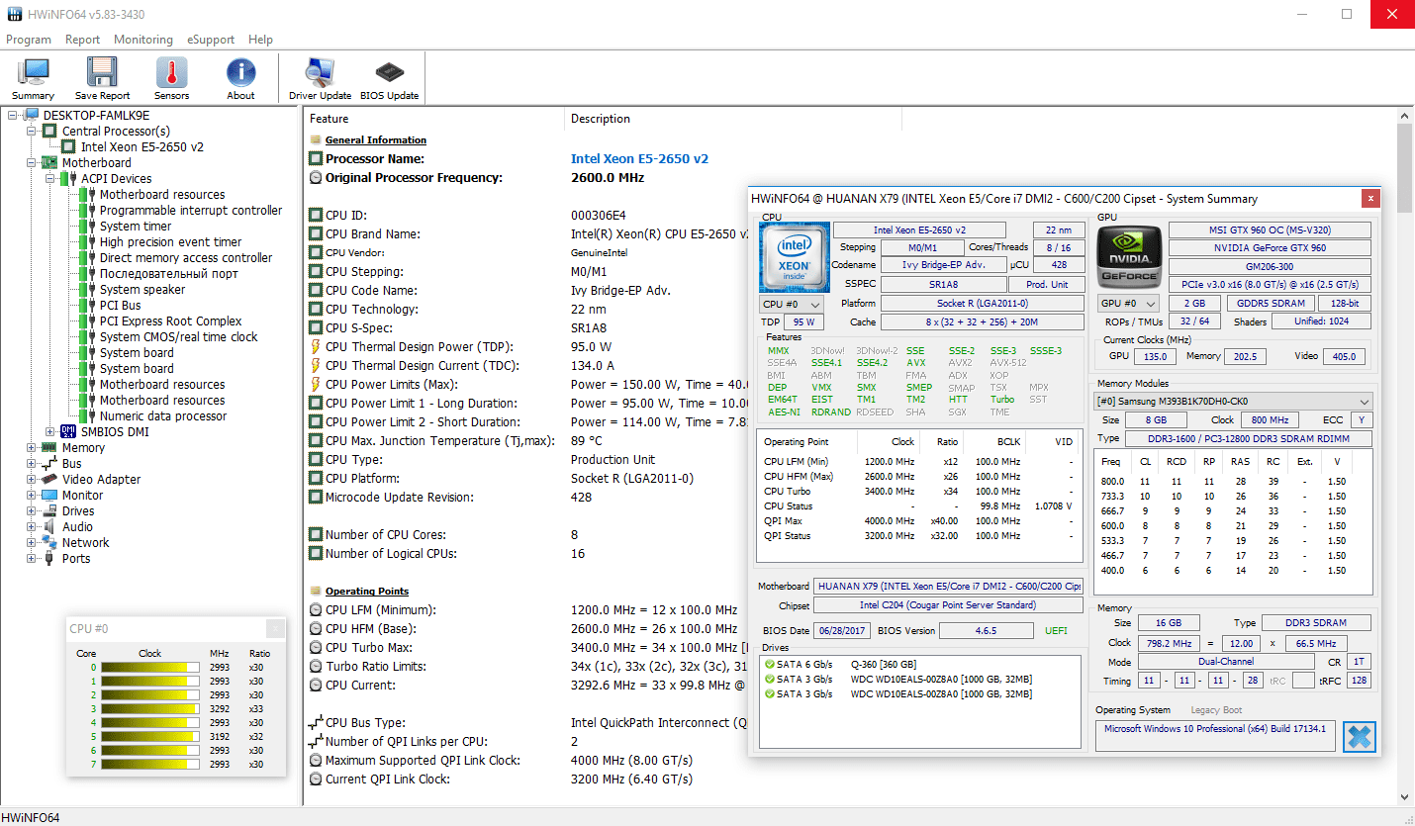This screenshot has height=826, width=1415.
Task: Click the Original Processor Frequency clock icon
Action: 316,178
